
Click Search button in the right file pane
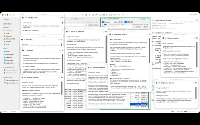point(138,27)
